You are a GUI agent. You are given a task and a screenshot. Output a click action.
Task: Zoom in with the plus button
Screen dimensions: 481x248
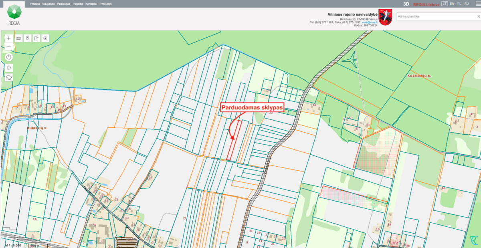pyautogui.click(x=9, y=38)
